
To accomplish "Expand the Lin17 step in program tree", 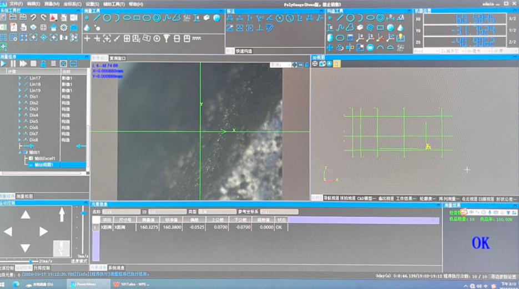I will tap(20, 78).
